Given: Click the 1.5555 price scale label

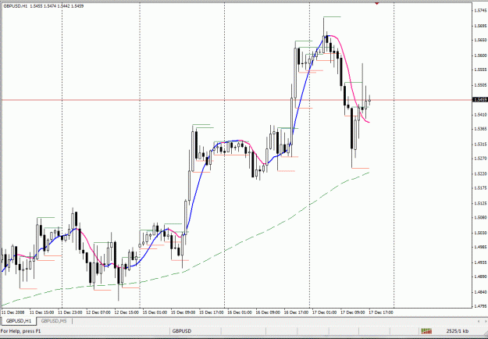Looking at the screenshot, I should pos(480,70).
